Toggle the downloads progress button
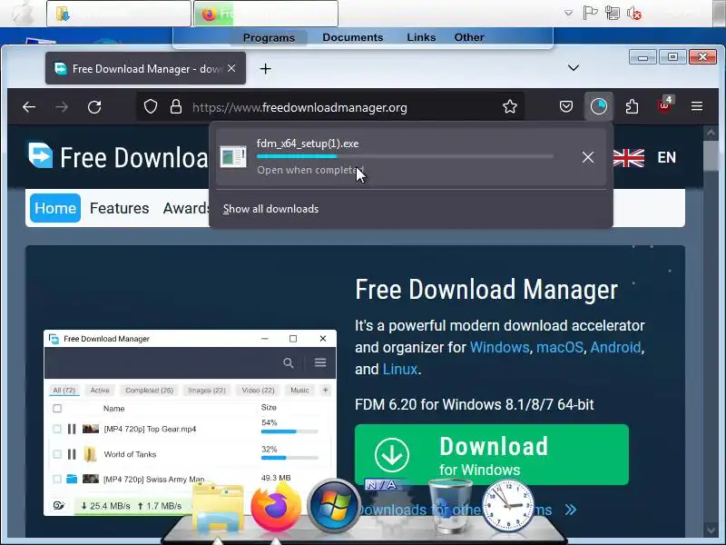 pyautogui.click(x=599, y=107)
